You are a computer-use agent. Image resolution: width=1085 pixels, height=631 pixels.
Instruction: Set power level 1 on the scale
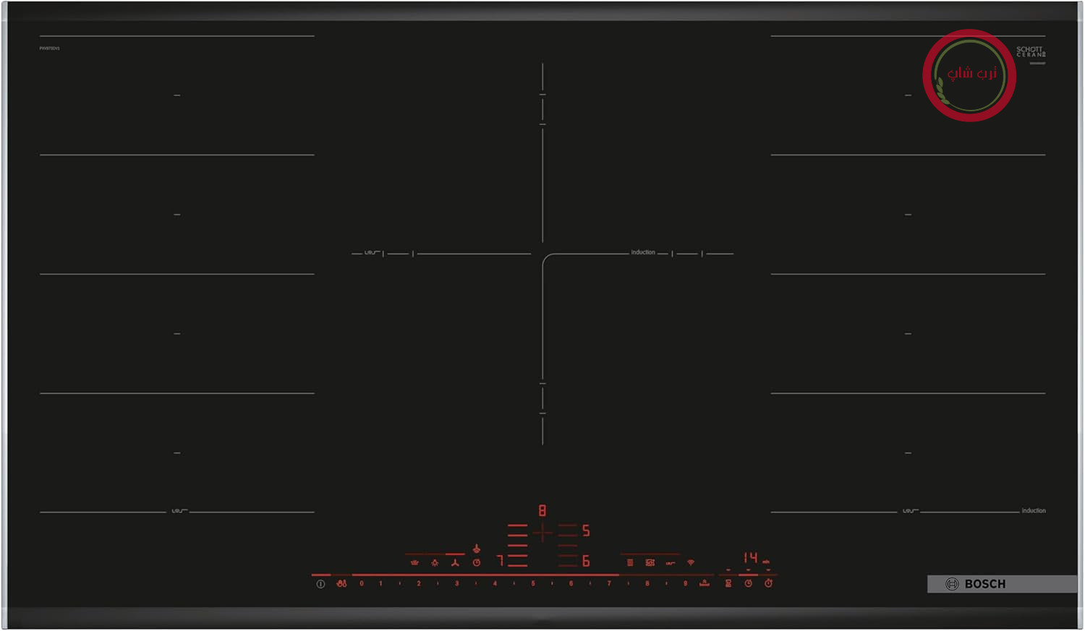coord(380,583)
